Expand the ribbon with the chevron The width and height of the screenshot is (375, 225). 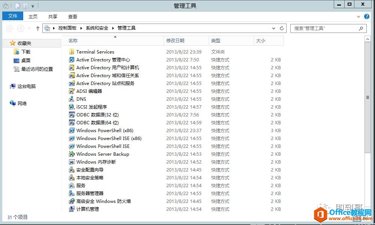pyautogui.click(x=359, y=17)
